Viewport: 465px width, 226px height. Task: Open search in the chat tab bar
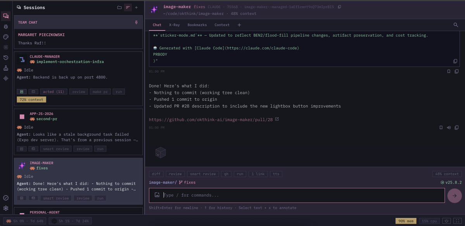[456, 25]
